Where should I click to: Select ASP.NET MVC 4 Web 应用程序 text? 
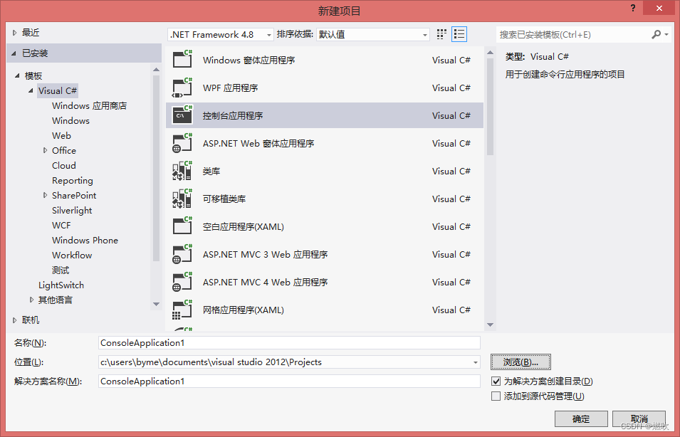click(x=265, y=283)
